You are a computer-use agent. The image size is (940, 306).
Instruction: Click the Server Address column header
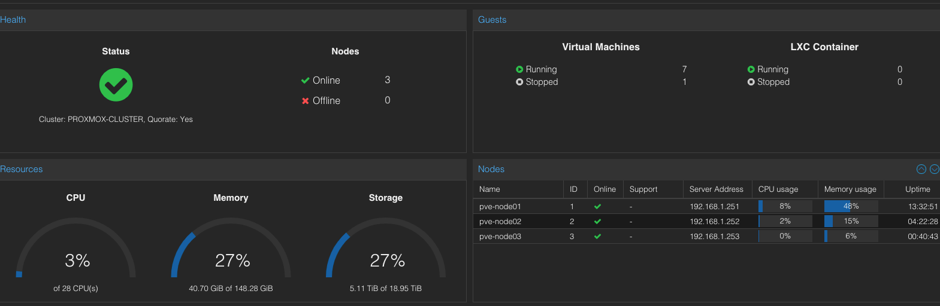pos(717,189)
